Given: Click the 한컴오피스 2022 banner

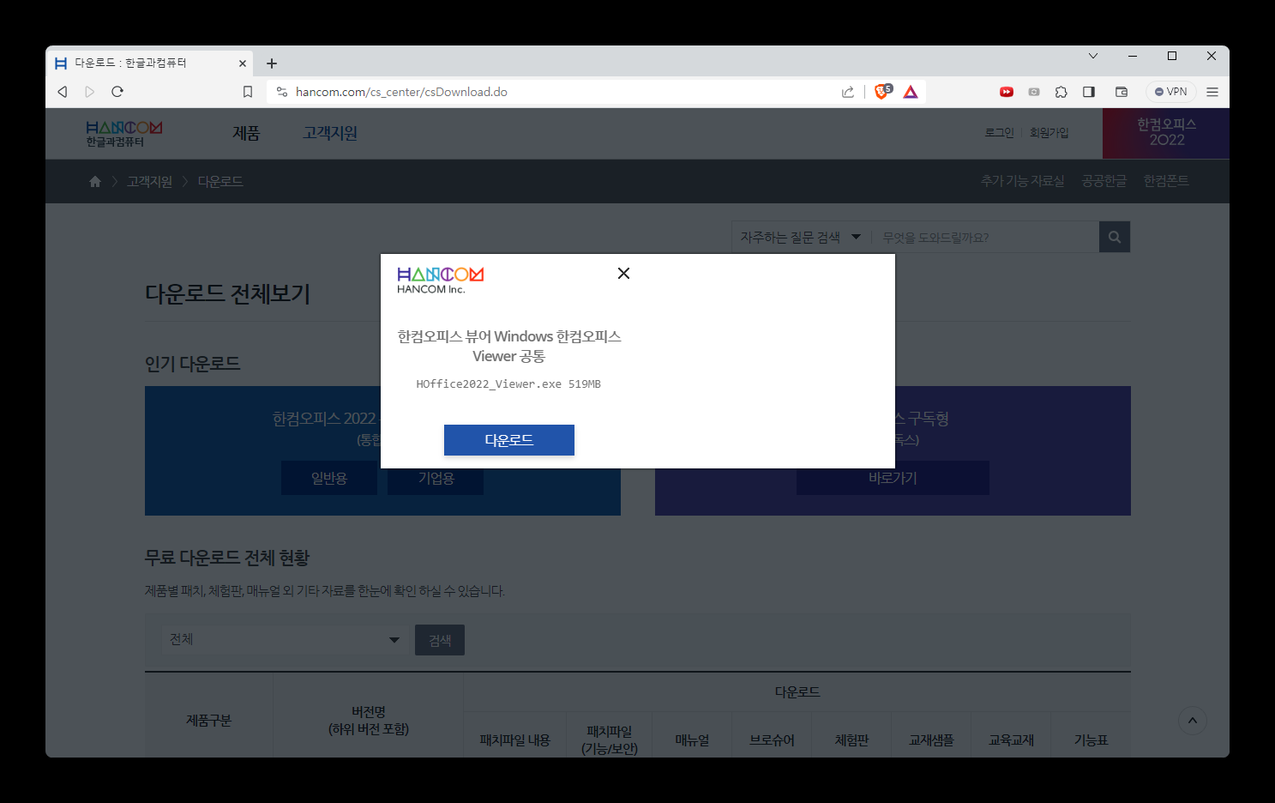Looking at the screenshot, I should point(1166,133).
